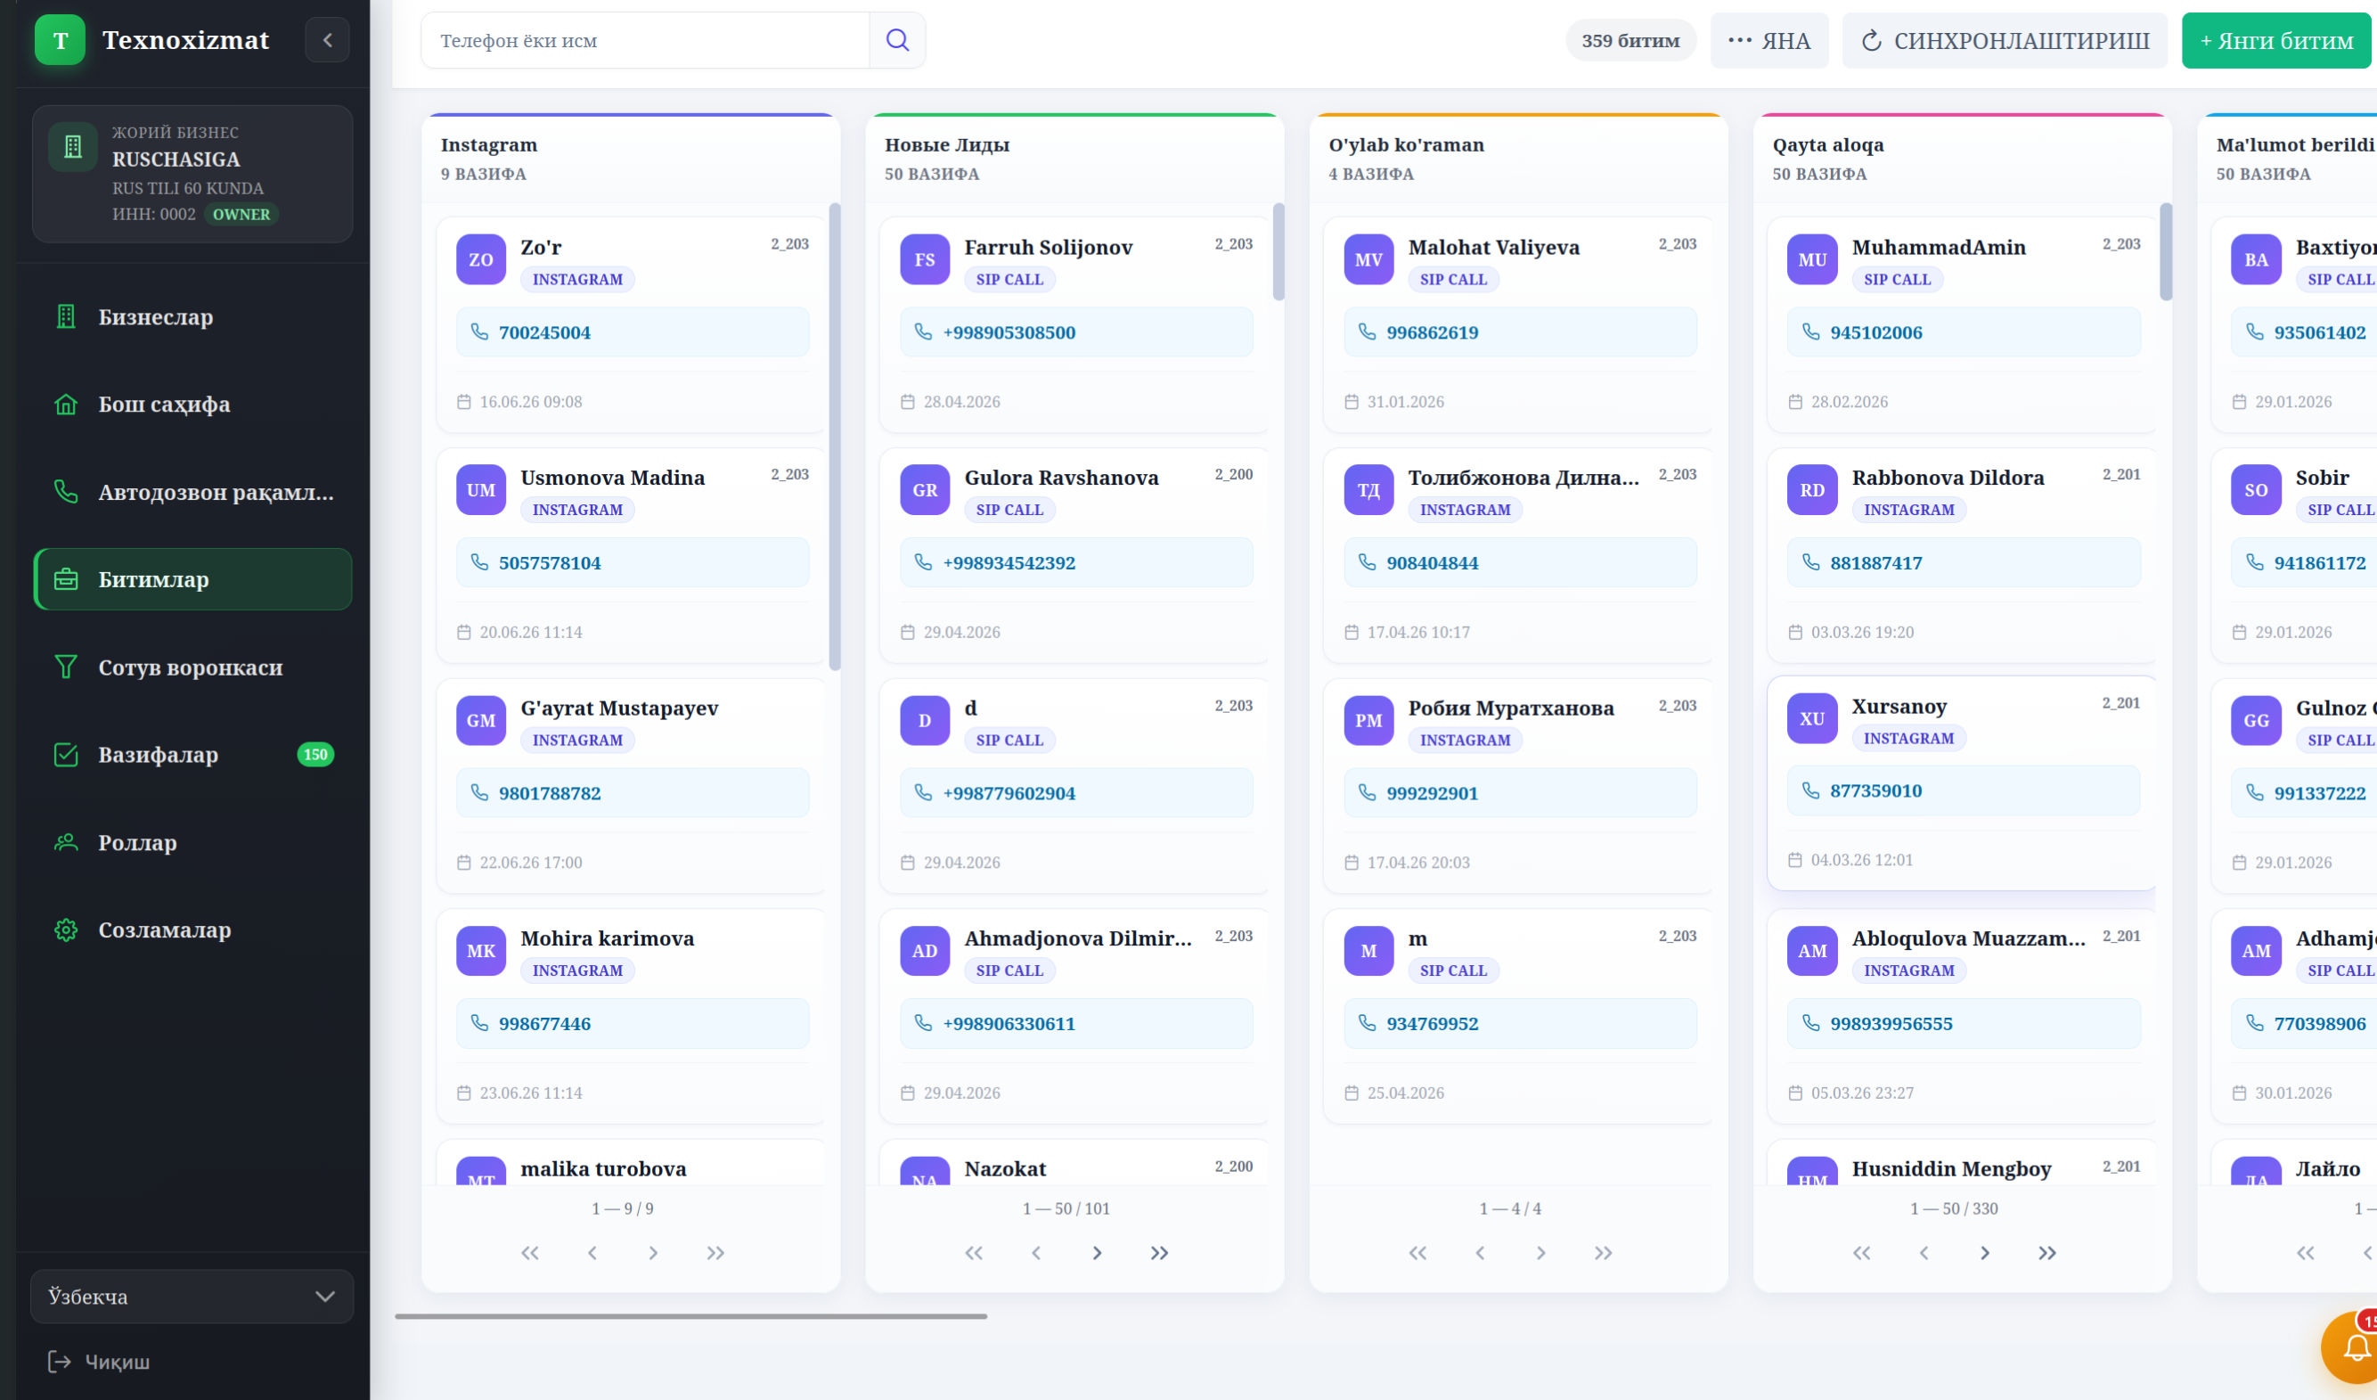Click XU avatar of Xursanoy
Image resolution: width=2377 pixels, height=1400 pixels.
click(x=1812, y=718)
